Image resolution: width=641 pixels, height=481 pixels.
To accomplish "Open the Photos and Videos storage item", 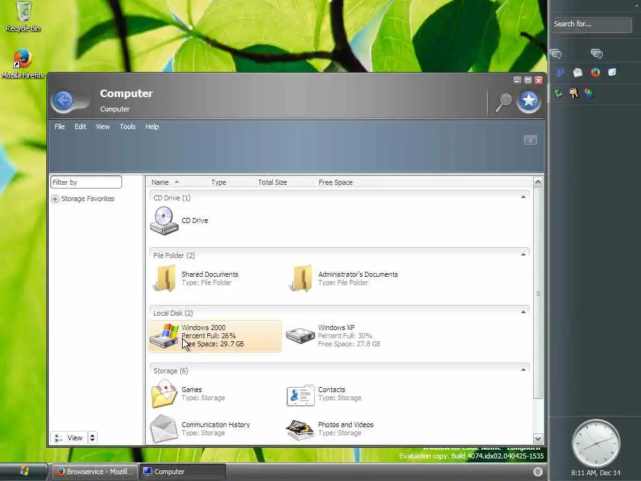I will coord(329,428).
